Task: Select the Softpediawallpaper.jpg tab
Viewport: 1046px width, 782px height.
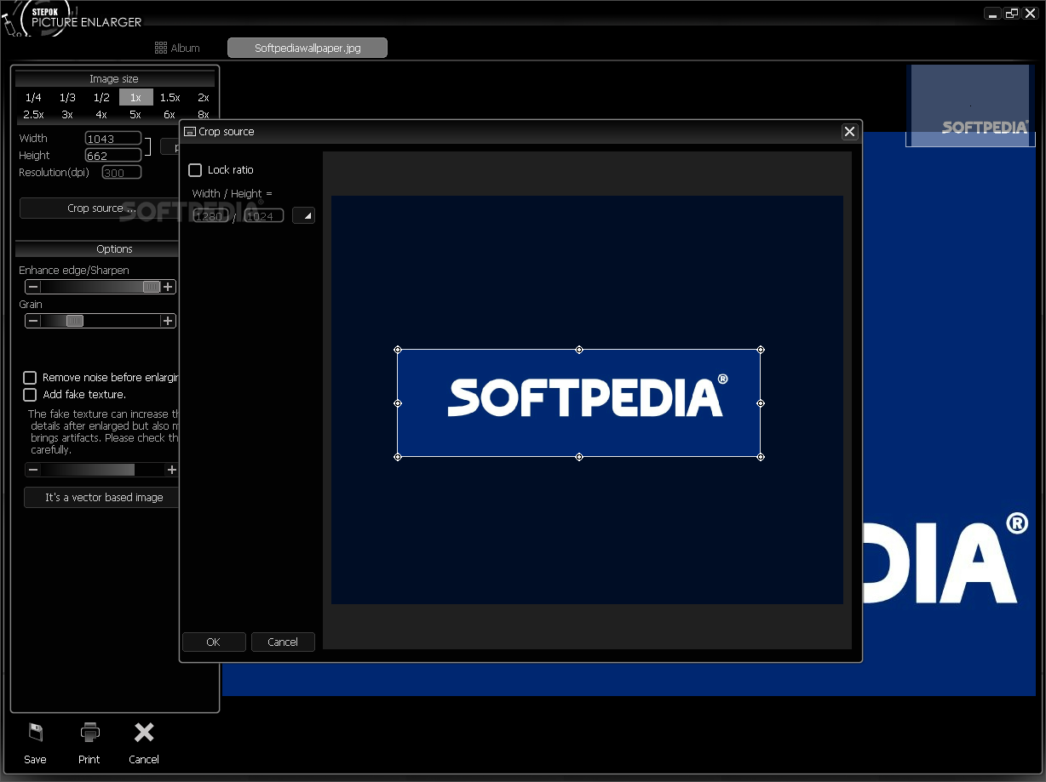Action: 307,48
